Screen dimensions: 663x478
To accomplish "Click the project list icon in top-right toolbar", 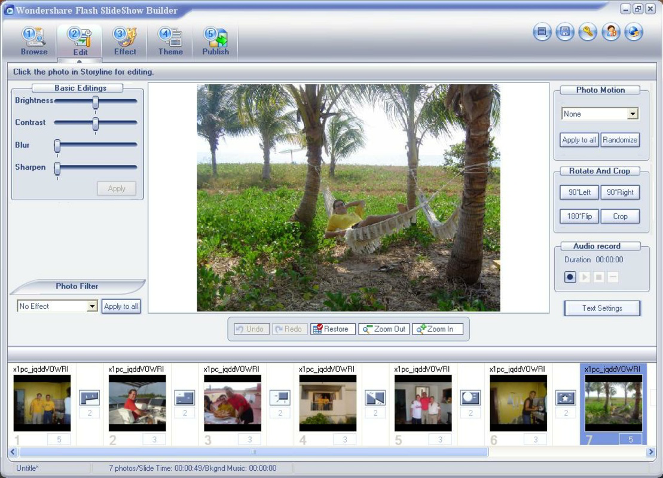I will coord(542,32).
